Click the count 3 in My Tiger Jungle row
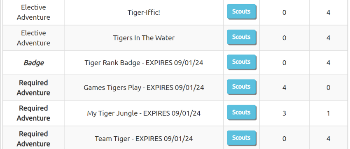350x149 pixels. coord(284,113)
